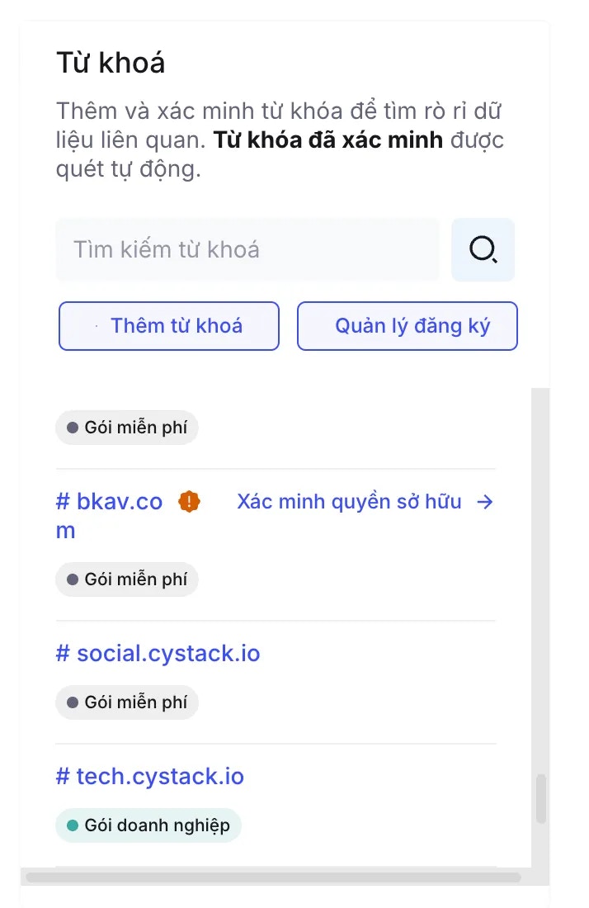Screen dimensions: 589x908
Task: Click the Thêm từ khoá button
Action: coord(168,325)
